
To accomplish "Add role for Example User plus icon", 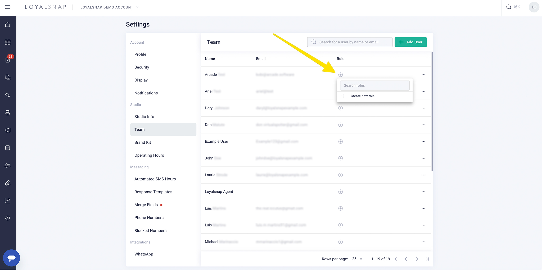I will [x=341, y=142].
